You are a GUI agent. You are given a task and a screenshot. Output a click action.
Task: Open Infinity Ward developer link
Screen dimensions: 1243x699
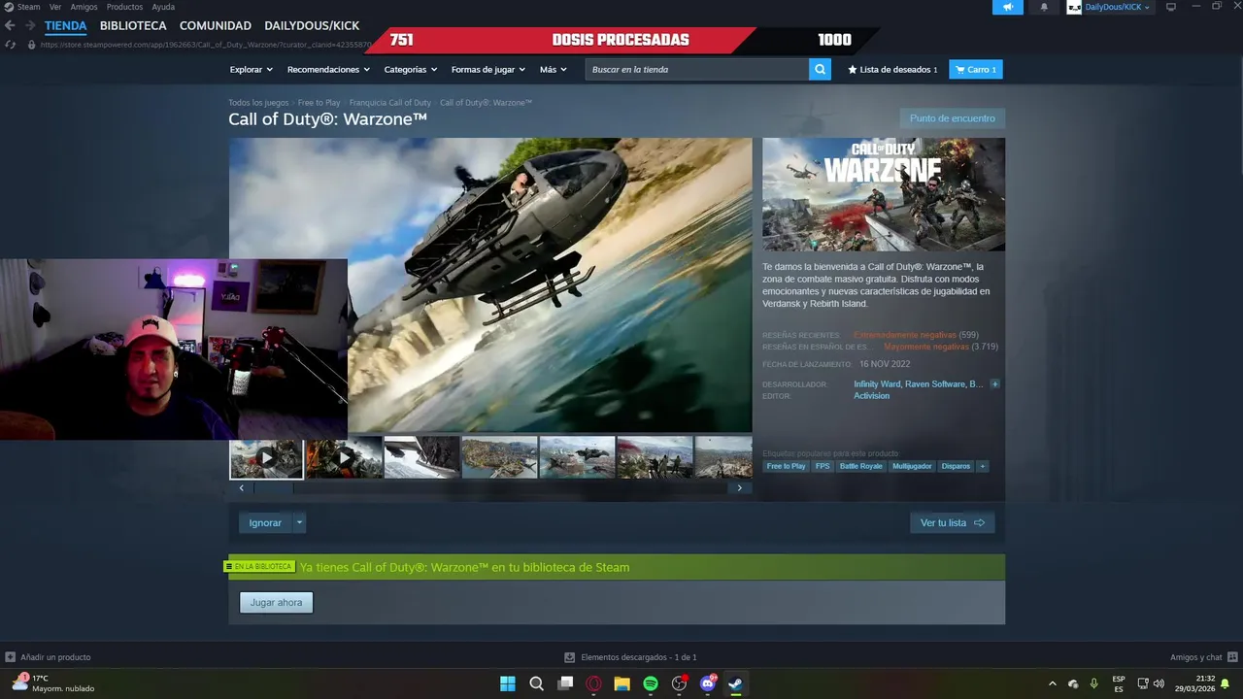click(x=877, y=384)
